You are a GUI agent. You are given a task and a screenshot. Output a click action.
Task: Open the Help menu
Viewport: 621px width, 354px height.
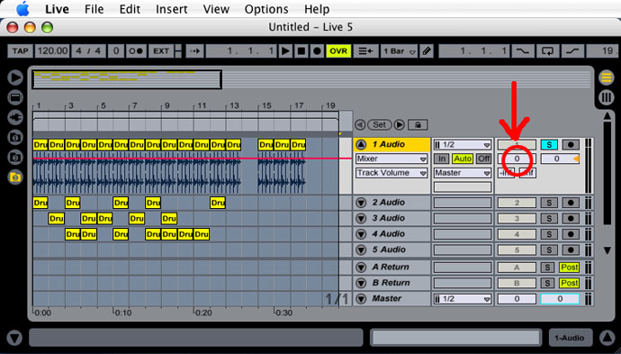pyautogui.click(x=317, y=9)
